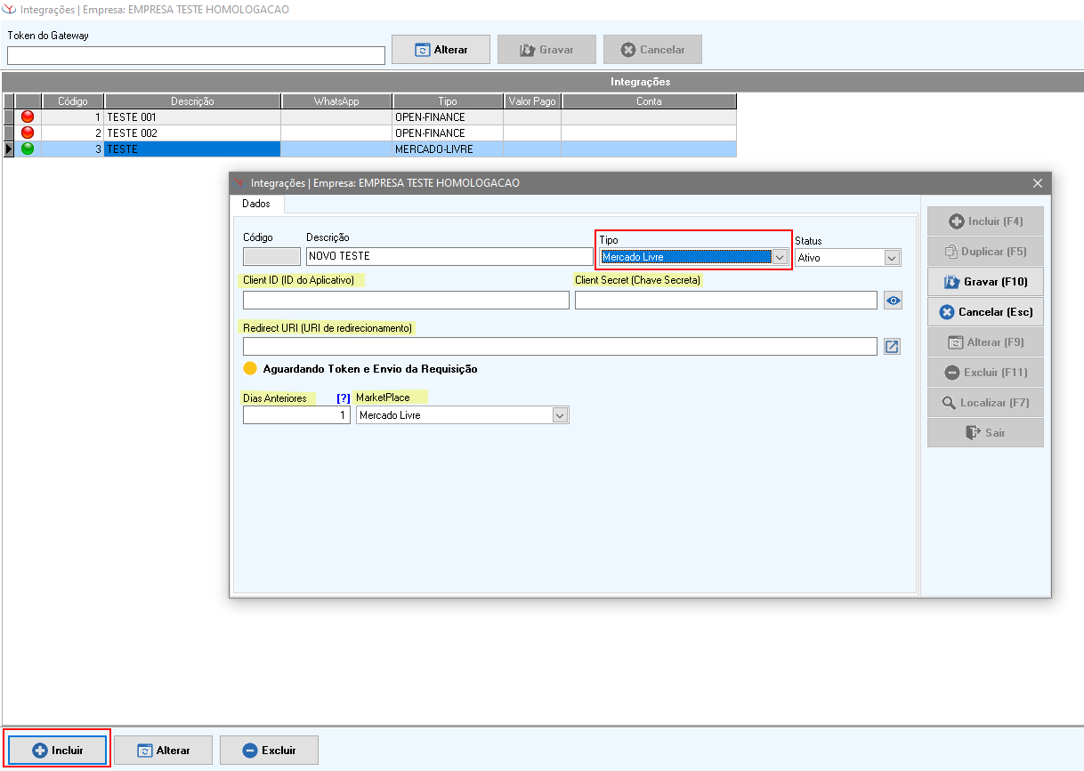This screenshot has width=1084, height=771.
Task: Focus the Redirect URI input field
Action: (560, 347)
